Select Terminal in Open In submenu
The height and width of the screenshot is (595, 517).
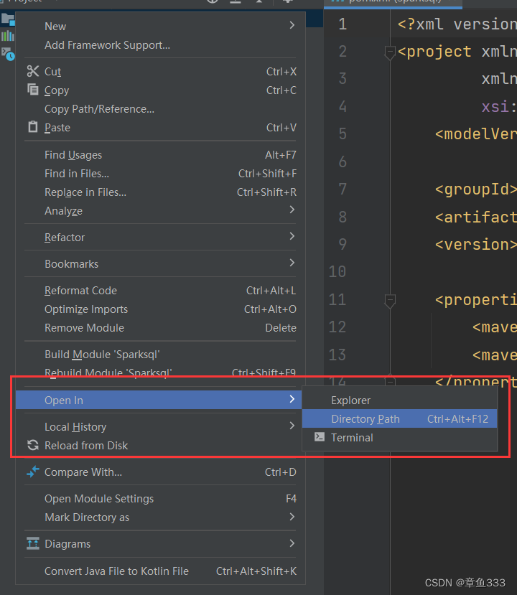tap(400, 437)
